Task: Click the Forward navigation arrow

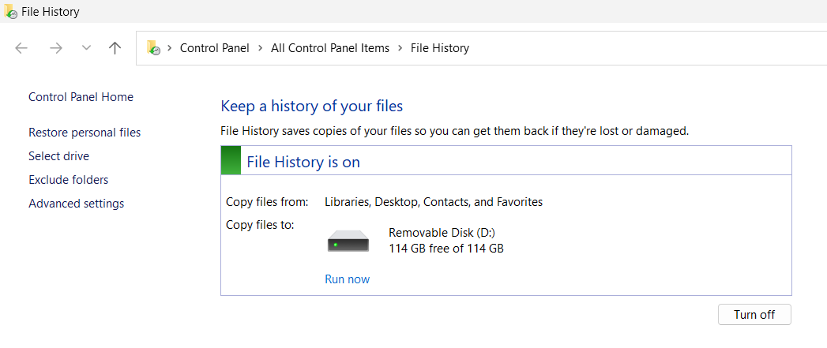Action: [x=55, y=48]
